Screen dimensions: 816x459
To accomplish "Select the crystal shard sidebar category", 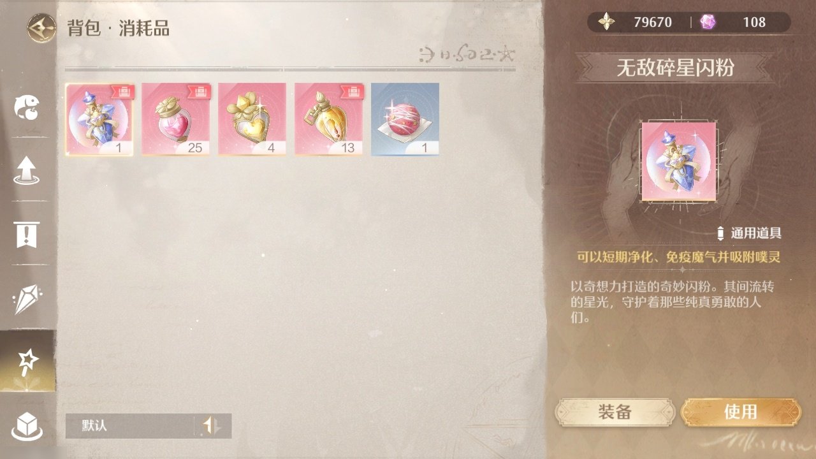I will (27, 298).
